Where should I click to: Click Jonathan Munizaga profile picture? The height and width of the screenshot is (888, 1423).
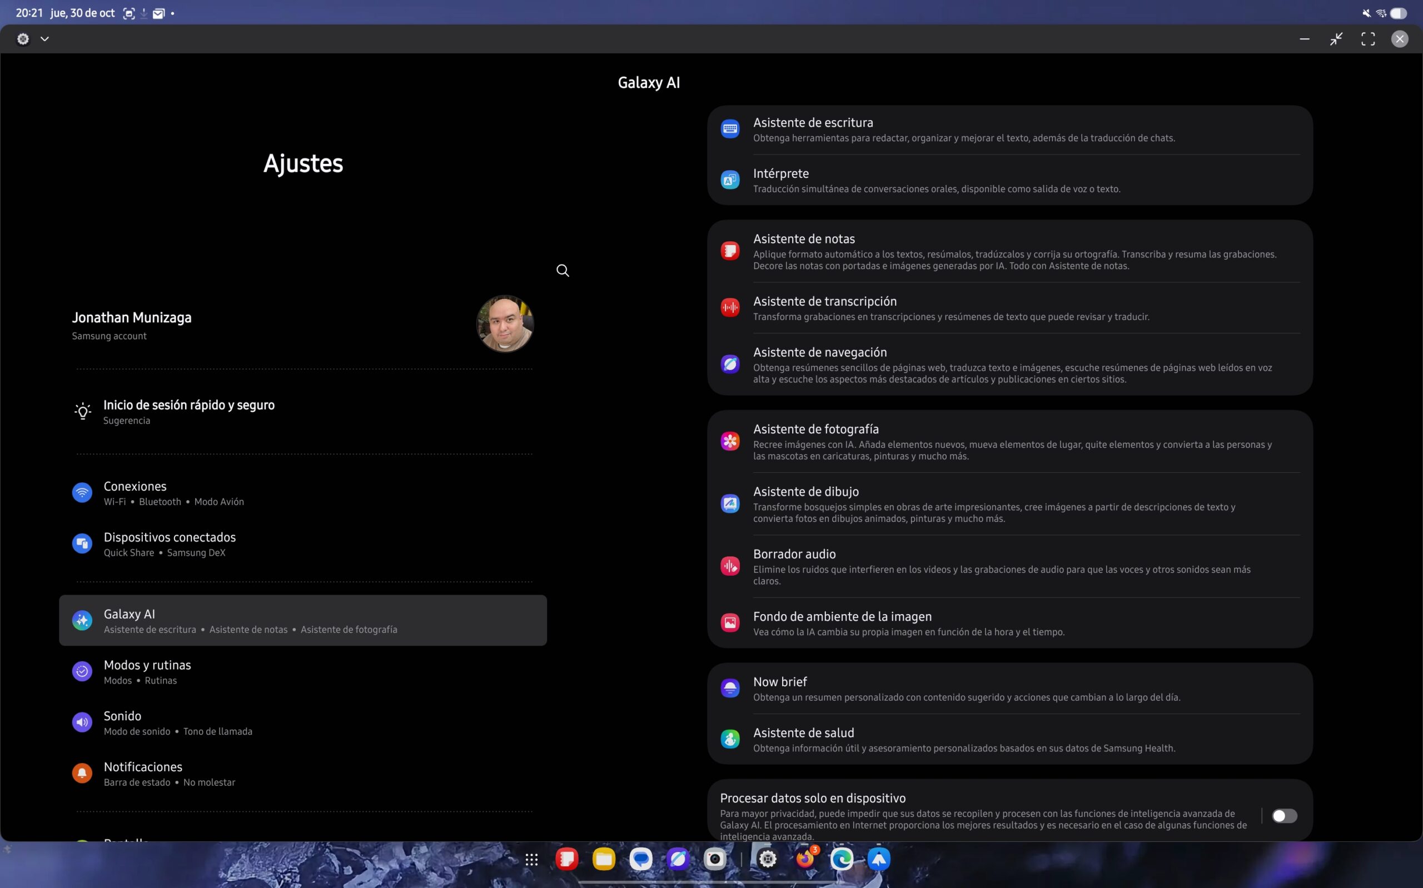click(x=505, y=323)
